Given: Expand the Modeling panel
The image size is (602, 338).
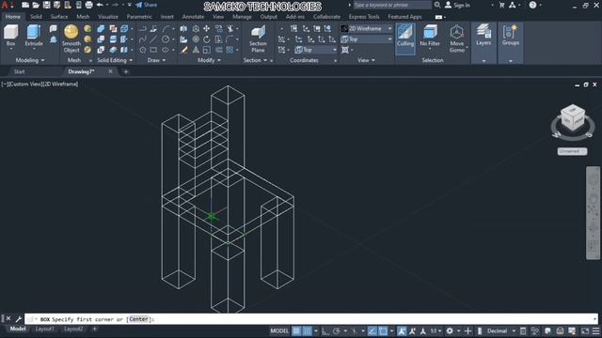Looking at the screenshot, I should click(30, 60).
